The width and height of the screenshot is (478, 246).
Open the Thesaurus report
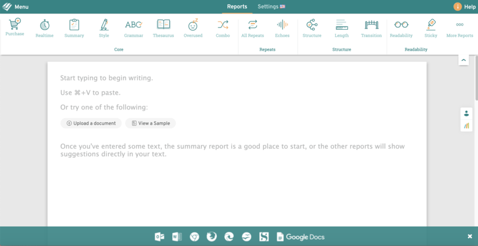point(163,27)
